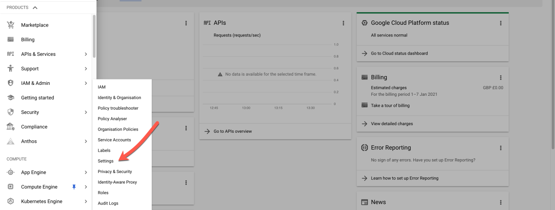Click the sidebar menu scrollbar
This screenshot has height=210, width=555.
94,36
